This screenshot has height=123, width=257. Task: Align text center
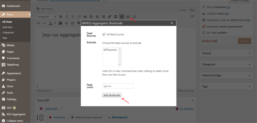(x=97, y=17)
